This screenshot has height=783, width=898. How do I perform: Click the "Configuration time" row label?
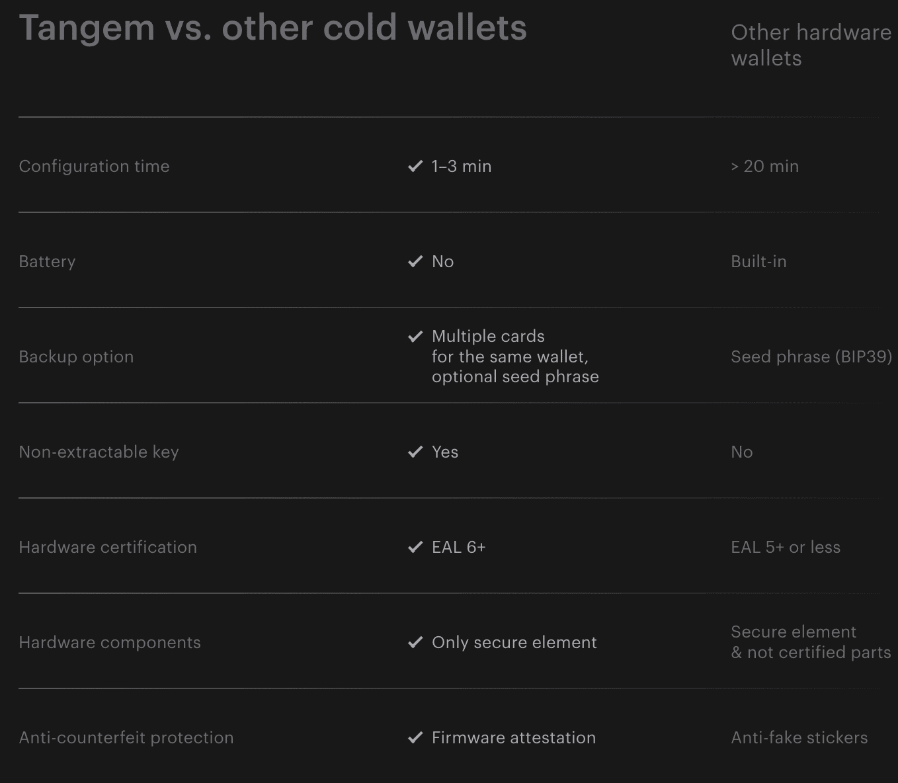[x=94, y=166]
